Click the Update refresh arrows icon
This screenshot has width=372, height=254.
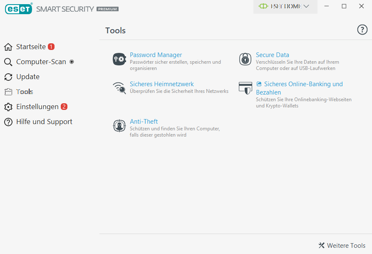8,77
